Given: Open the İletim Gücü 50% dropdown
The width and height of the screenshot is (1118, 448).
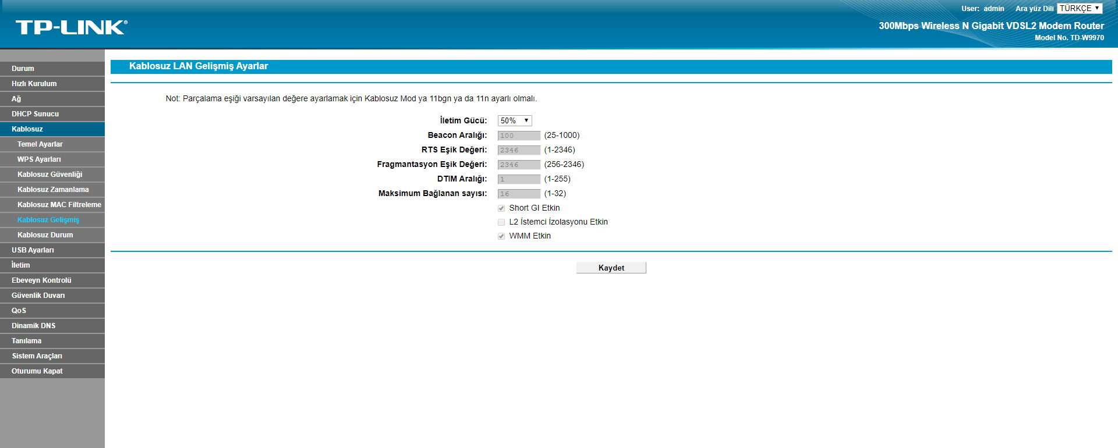Looking at the screenshot, I should pos(515,120).
